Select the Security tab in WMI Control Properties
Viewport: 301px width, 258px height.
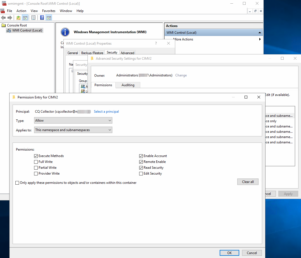pyautogui.click(x=112, y=52)
